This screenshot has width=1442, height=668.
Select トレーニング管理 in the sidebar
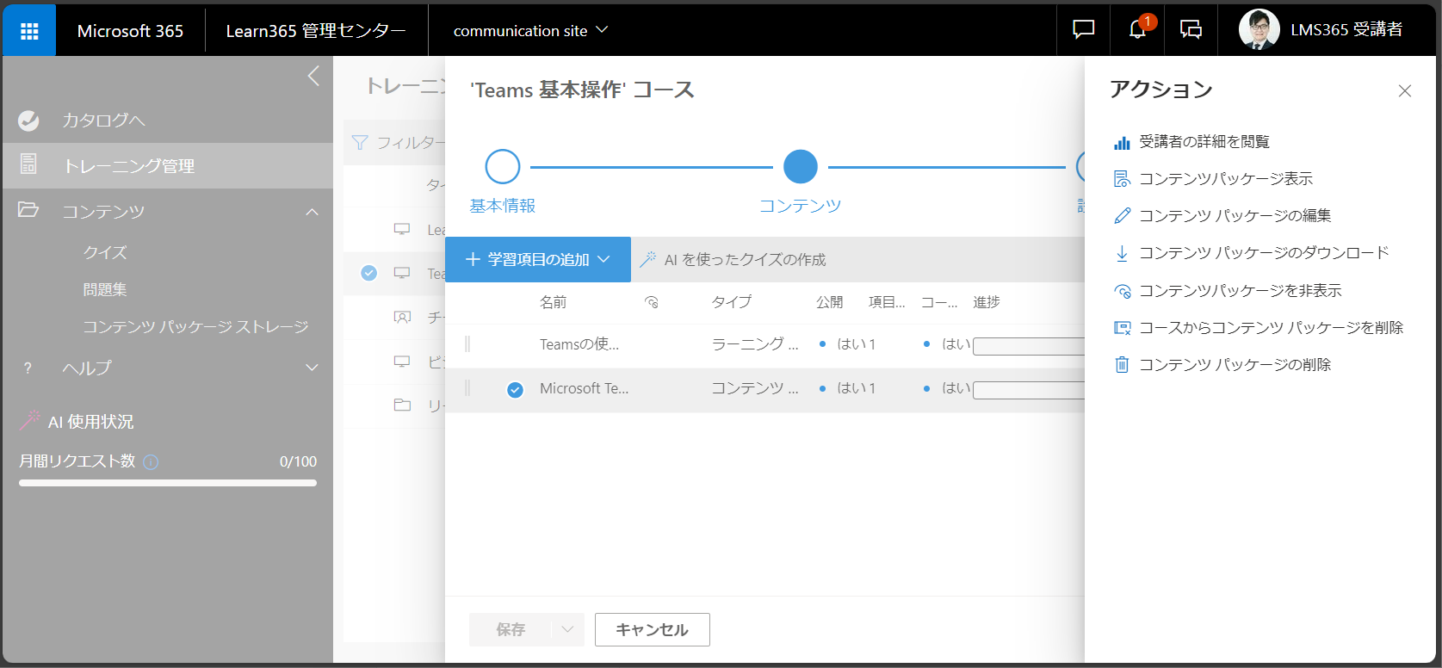168,165
